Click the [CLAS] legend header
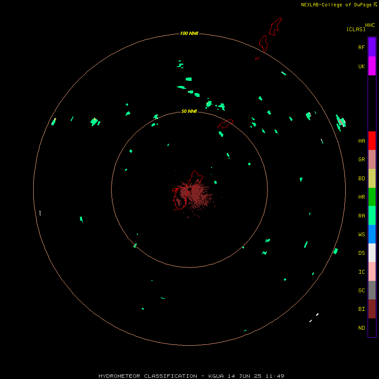379x379 pixels. pyautogui.click(x=356, y=29)
